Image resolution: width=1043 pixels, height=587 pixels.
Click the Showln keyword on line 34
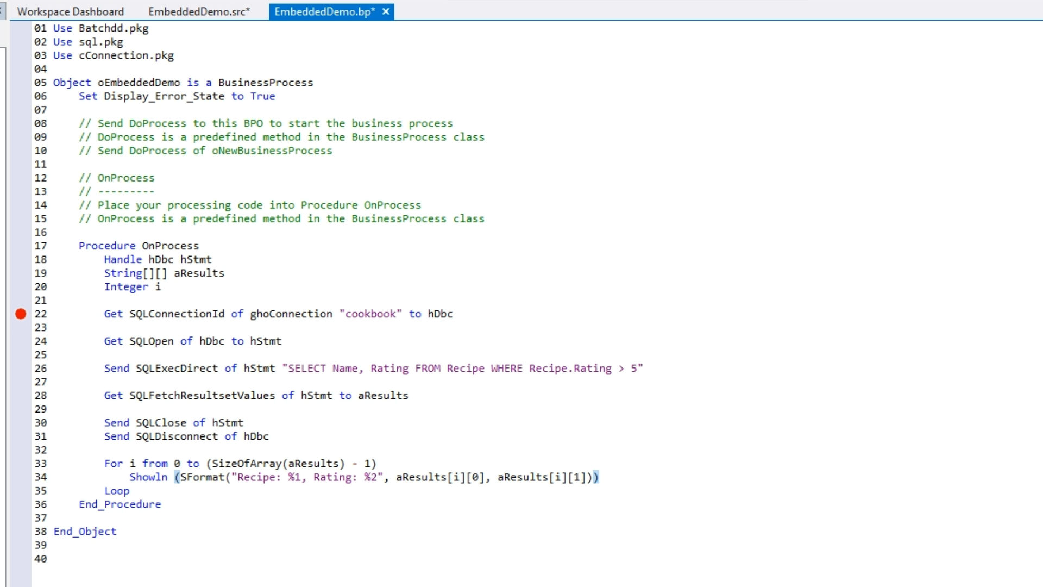(148, 477)
